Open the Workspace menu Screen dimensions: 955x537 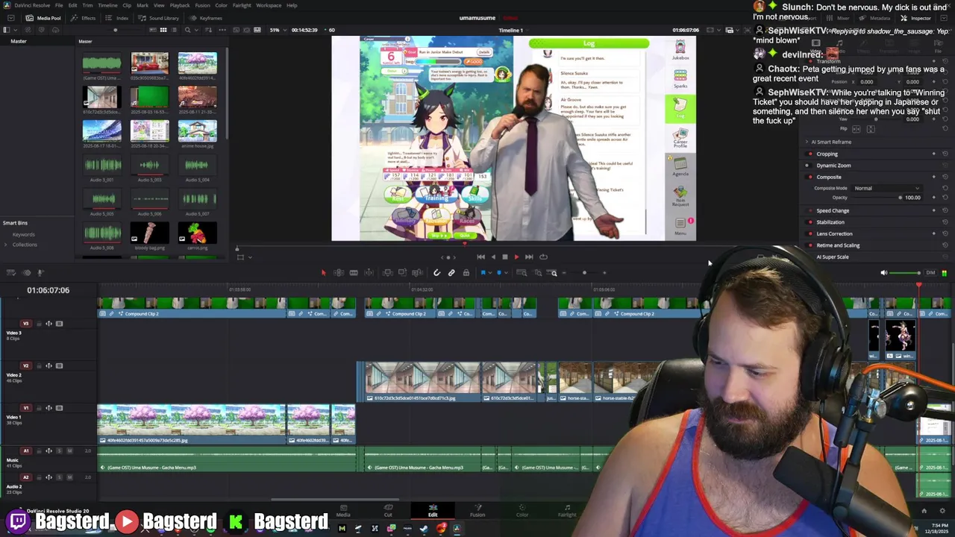coord(269,5)
